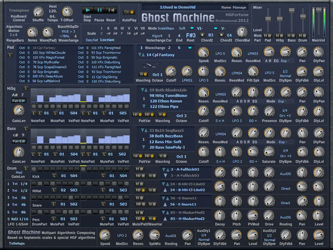Toggle the AutoPlay On switch
Viewport: 333px width, 250px height.
pyautogui.click(x=129, y=12)
